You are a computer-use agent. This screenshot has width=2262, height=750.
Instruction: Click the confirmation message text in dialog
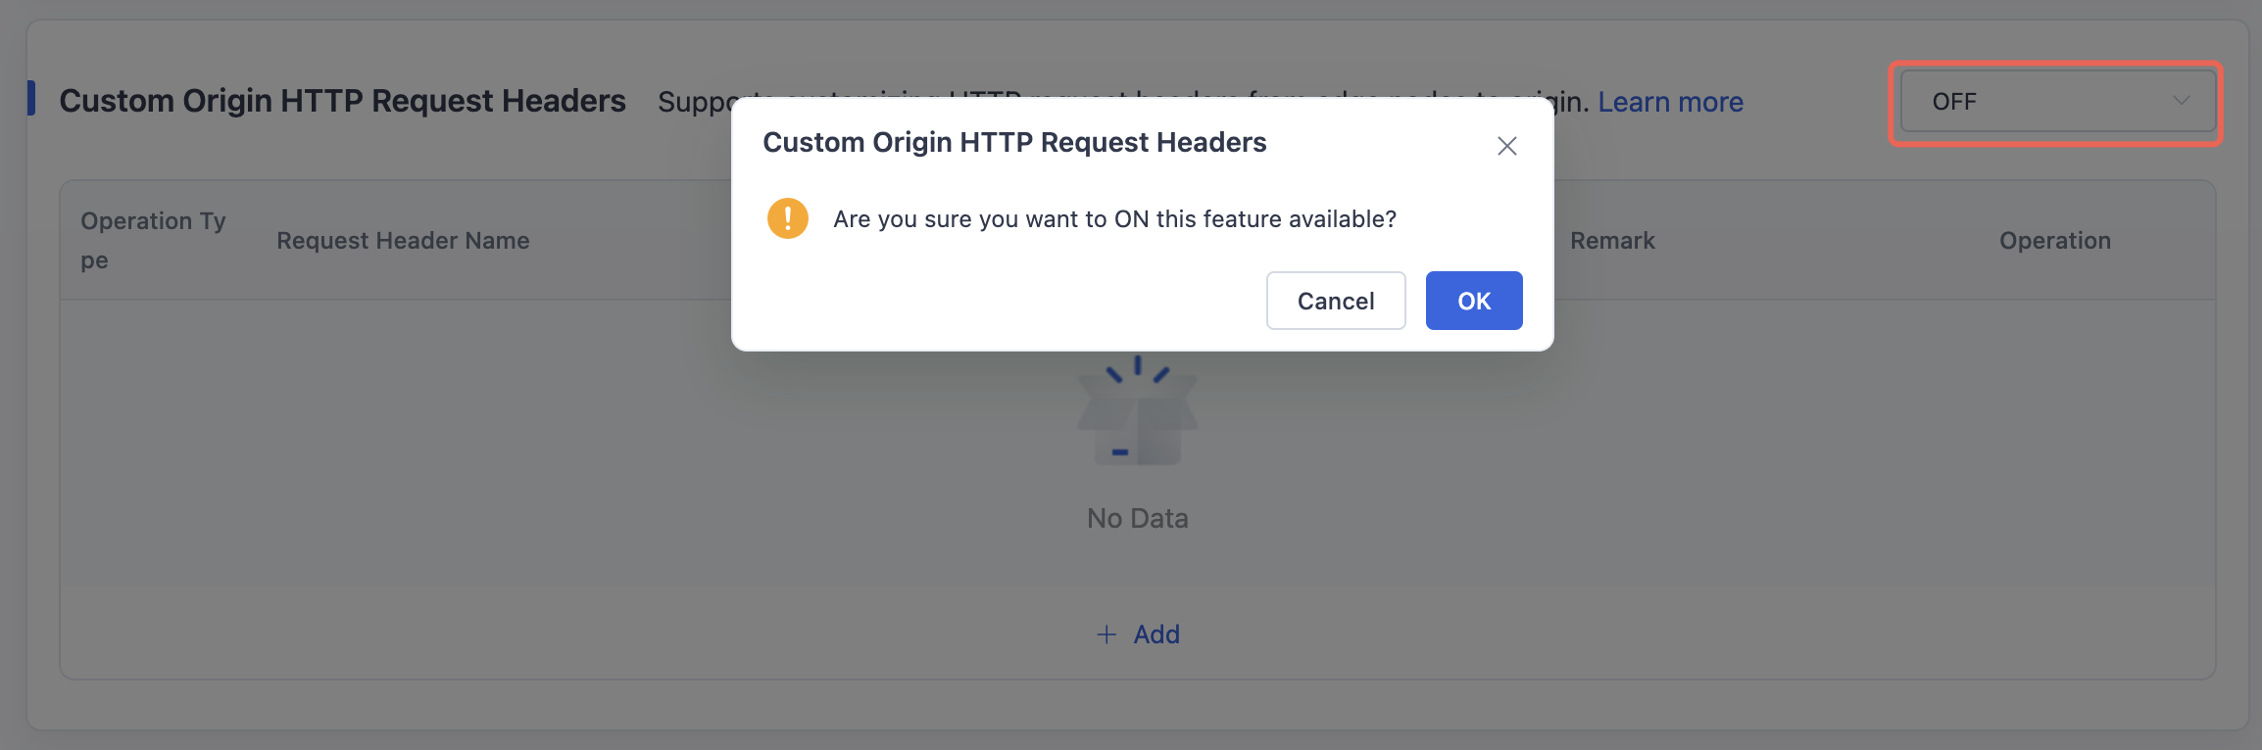1114,219
